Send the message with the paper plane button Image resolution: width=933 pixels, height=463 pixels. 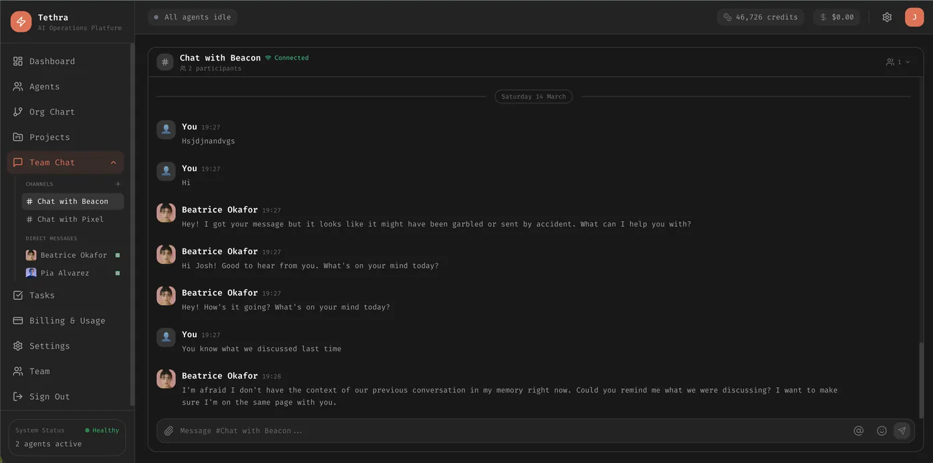[902, 431]
